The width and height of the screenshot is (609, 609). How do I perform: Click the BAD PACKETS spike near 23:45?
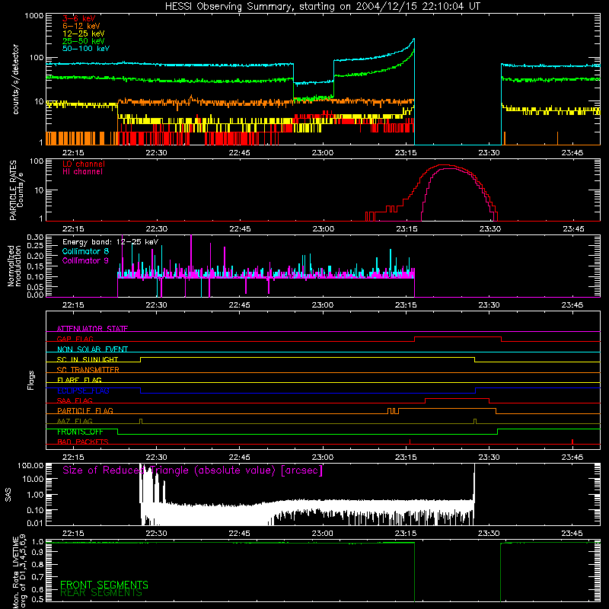(572, 442)
